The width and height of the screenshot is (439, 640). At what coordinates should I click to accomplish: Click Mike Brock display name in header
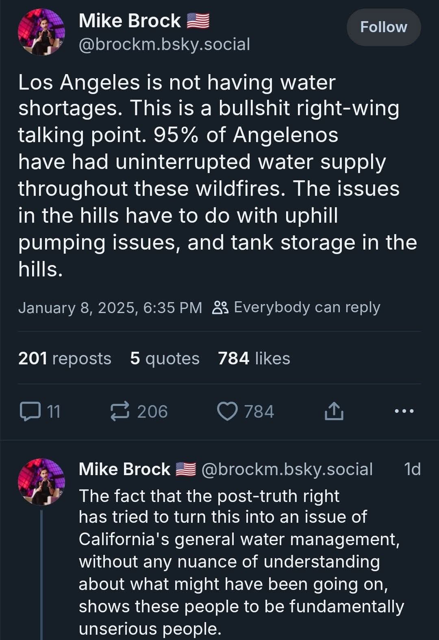[130, 21]
